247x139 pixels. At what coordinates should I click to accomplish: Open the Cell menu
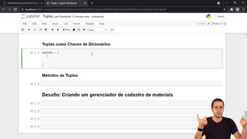point(66,24)
